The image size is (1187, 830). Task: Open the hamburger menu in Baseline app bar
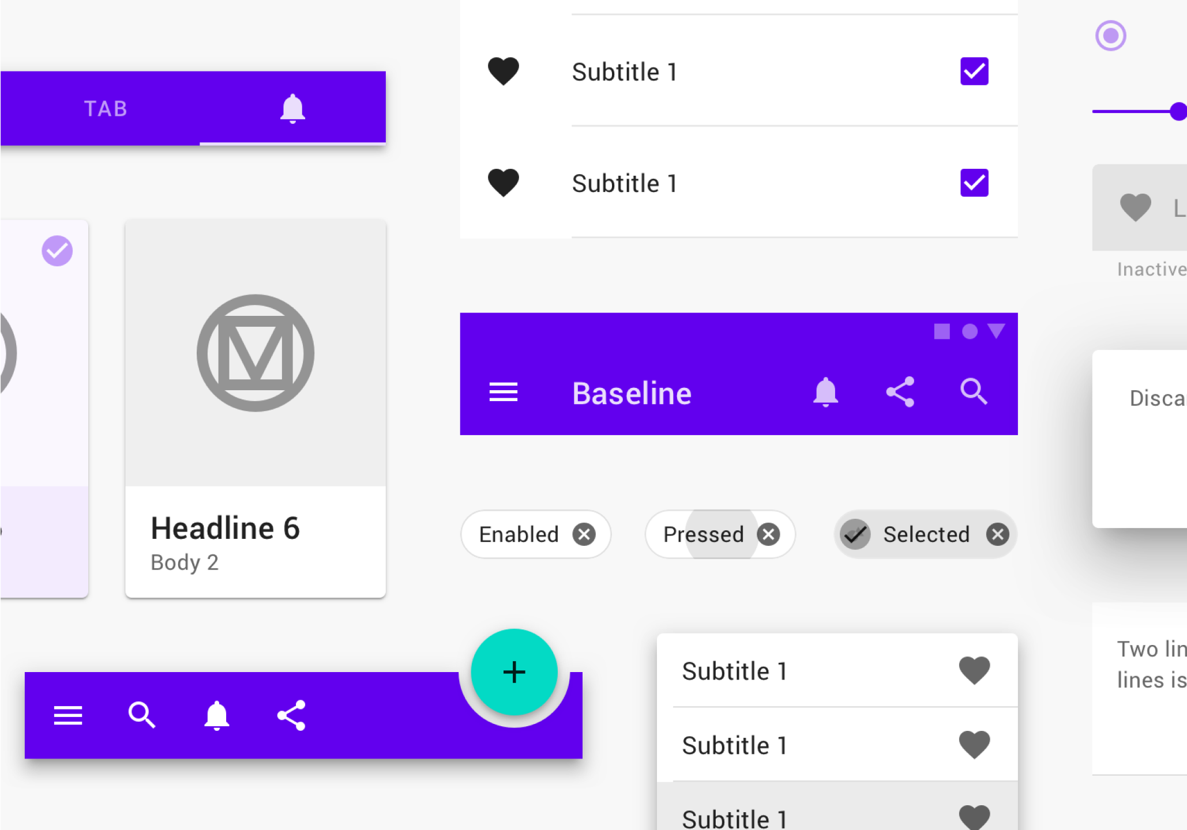pos(503,393)
